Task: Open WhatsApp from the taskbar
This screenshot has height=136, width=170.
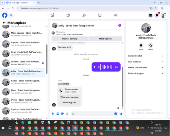Action: click(29, 122)
